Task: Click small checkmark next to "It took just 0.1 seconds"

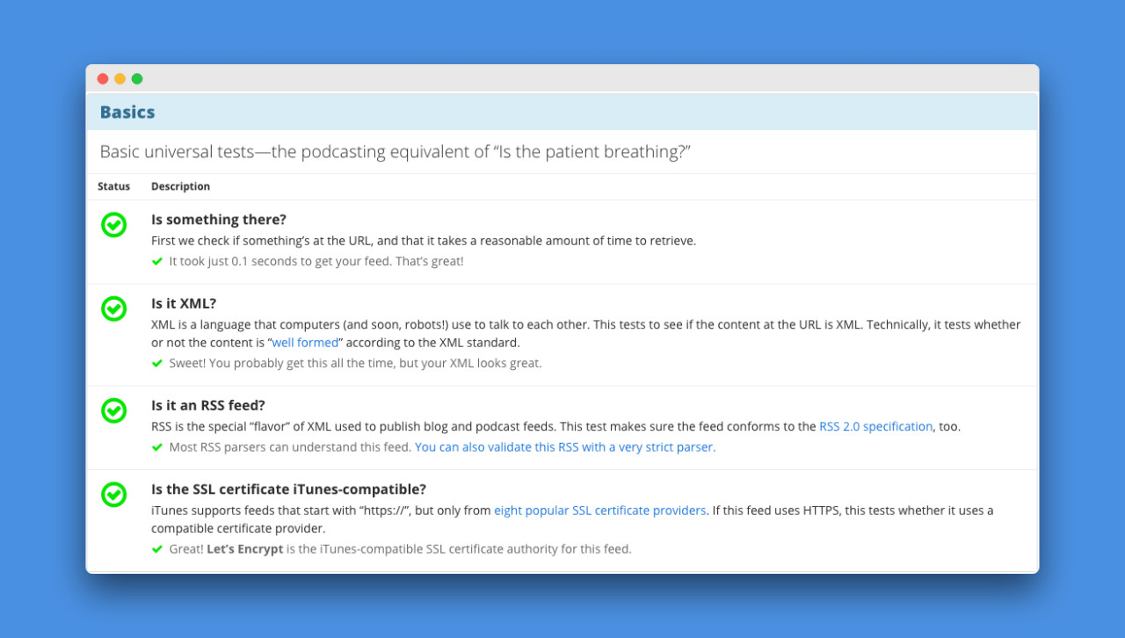Action: pyautogui.click(x=157, y=261)
